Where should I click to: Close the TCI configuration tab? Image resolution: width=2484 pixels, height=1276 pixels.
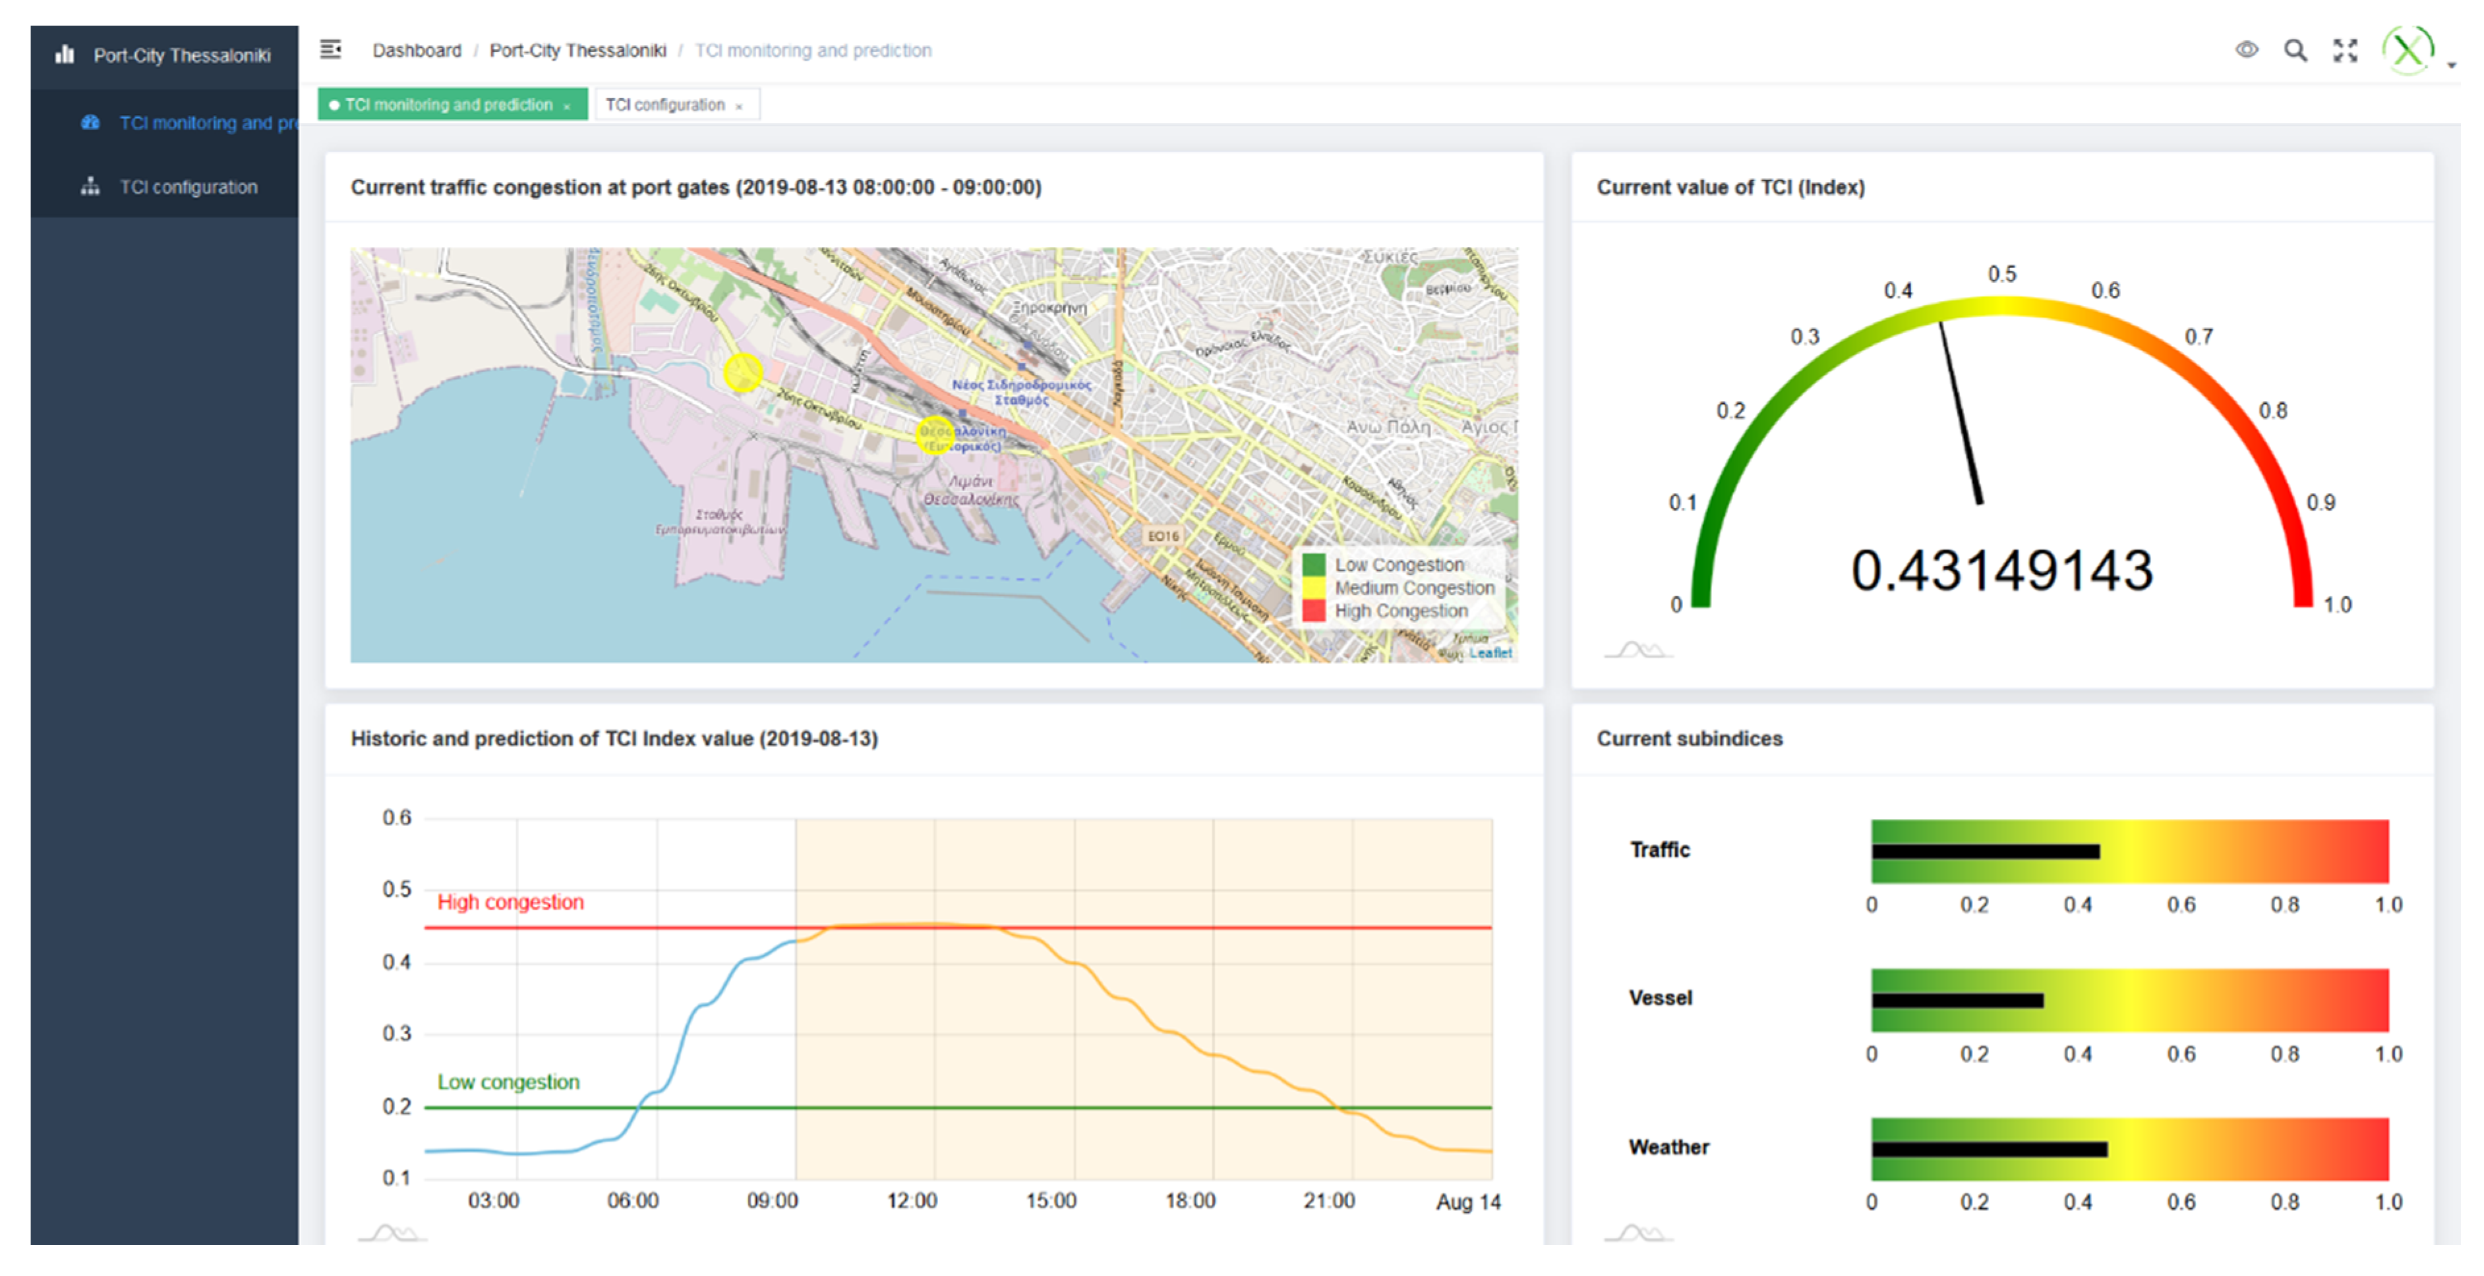point(740,106)
